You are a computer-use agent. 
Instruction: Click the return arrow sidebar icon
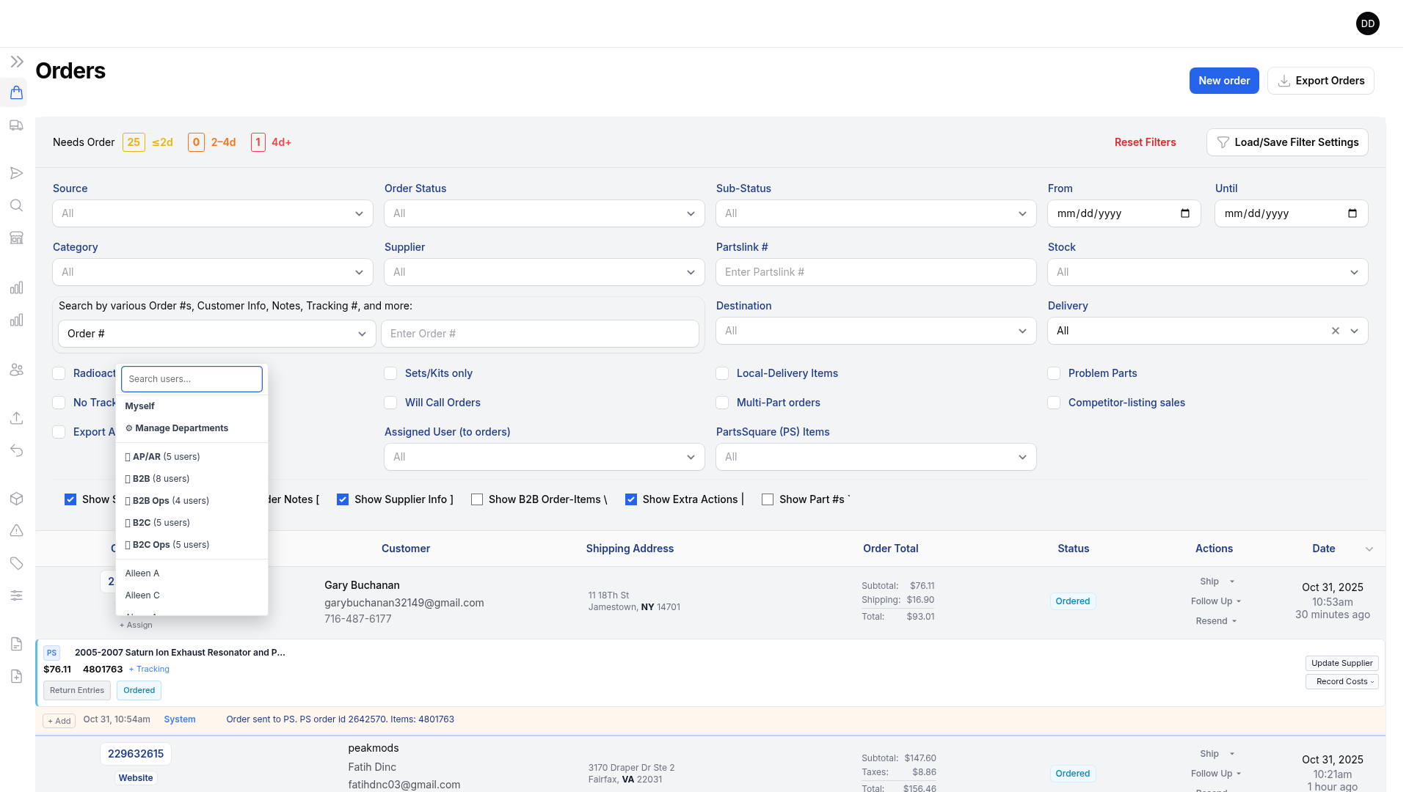click(x=16, y=450)
